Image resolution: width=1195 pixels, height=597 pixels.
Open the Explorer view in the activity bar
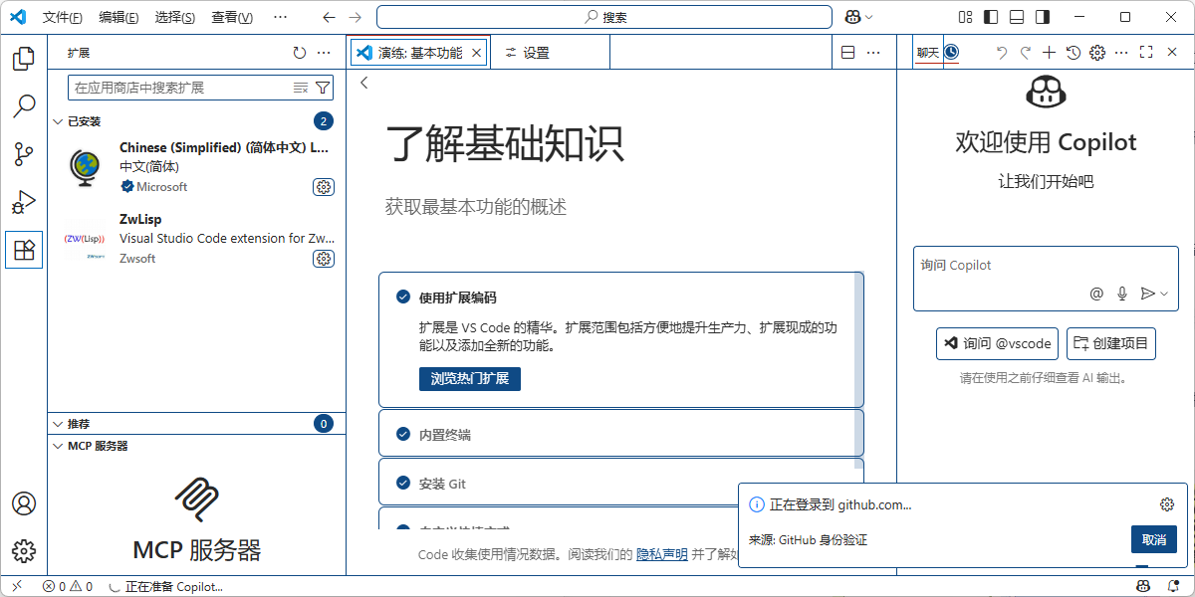click(24, 59)
